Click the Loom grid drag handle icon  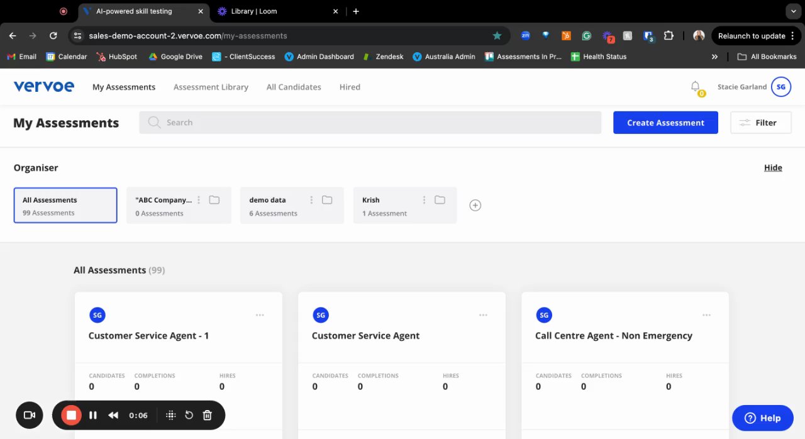click(x=170, y=415)
